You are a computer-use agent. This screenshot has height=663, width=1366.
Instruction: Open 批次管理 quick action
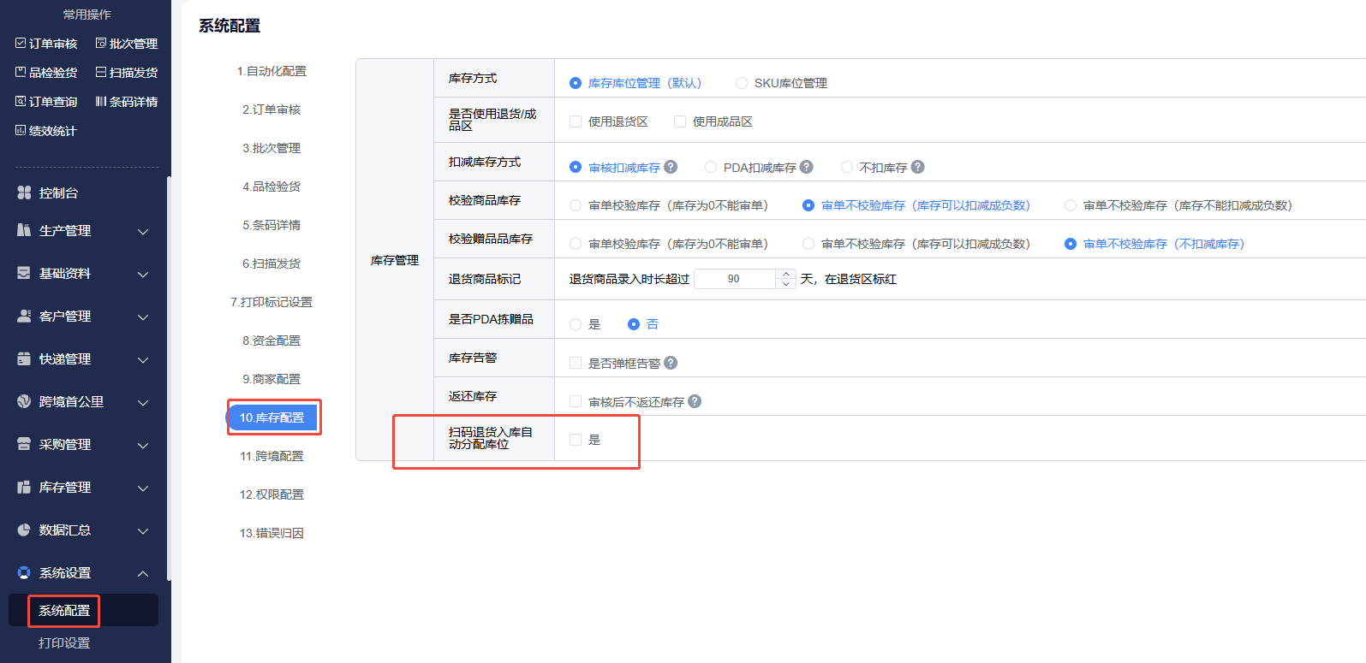pyautogui.click(x=127, y=44)
